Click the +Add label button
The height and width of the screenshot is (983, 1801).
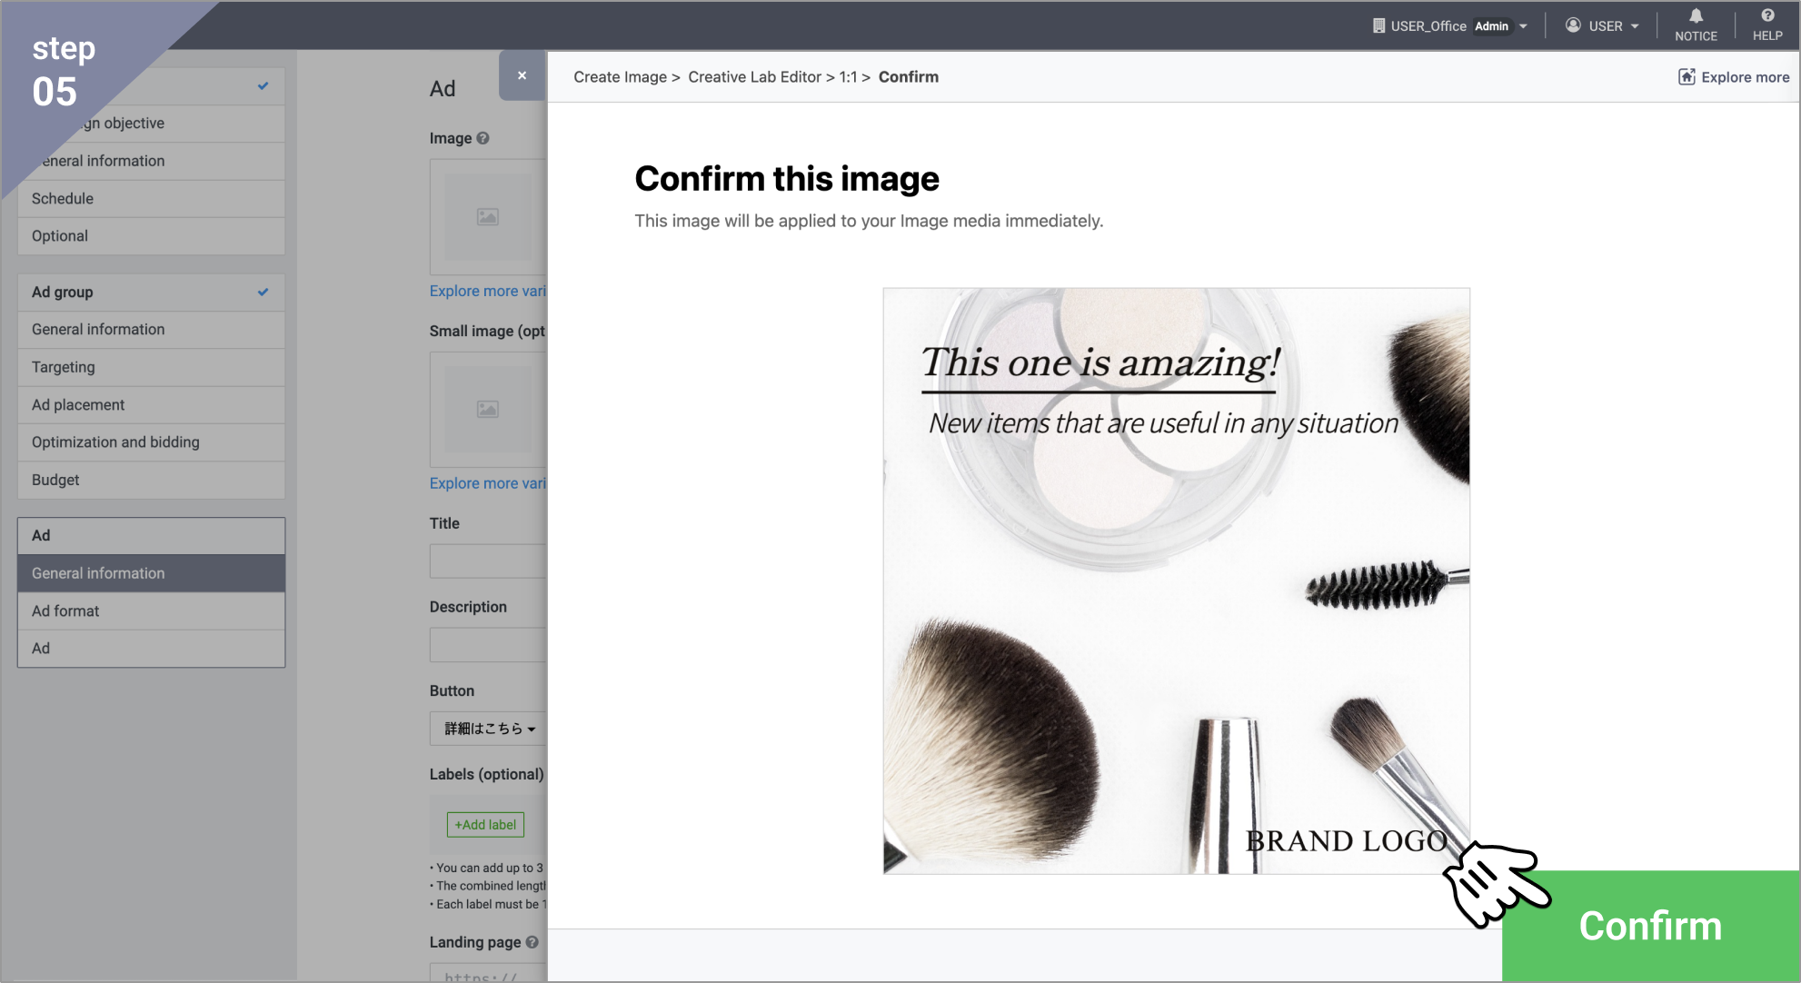click(485, 825)
